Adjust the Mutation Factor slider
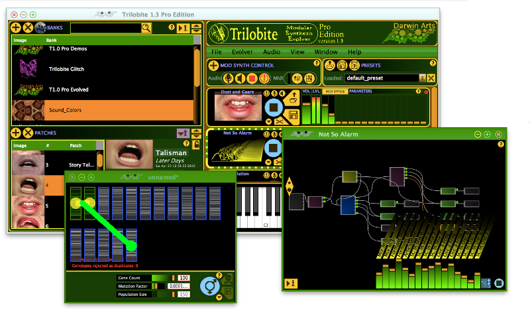530x315 pixels. click(159, 286)
